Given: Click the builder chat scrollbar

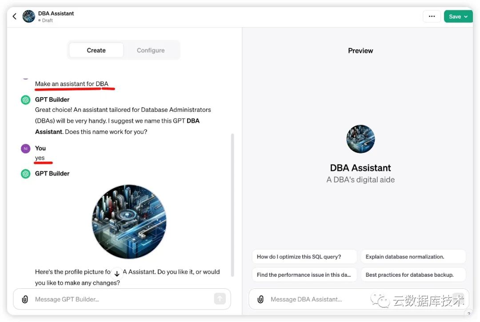Looking at the screenshot, I should (x=232, y=204).
